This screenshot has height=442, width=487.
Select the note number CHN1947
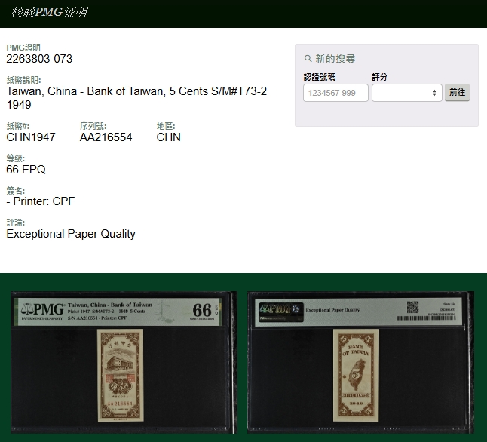tap(31, 137)
